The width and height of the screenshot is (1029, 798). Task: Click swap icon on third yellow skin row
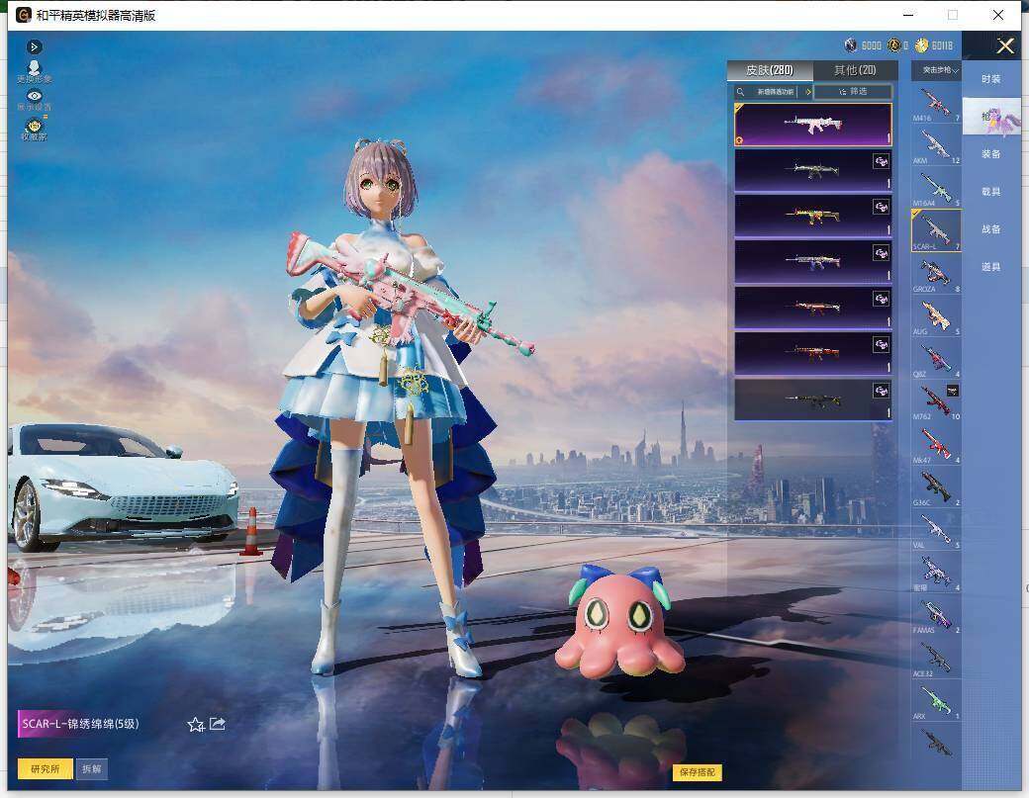[881, 207]
